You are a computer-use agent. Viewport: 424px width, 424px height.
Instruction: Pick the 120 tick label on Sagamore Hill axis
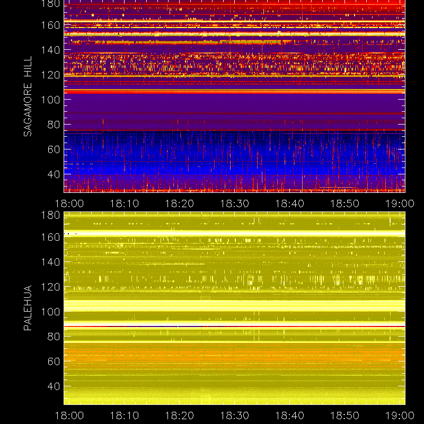tap(50, 75)
